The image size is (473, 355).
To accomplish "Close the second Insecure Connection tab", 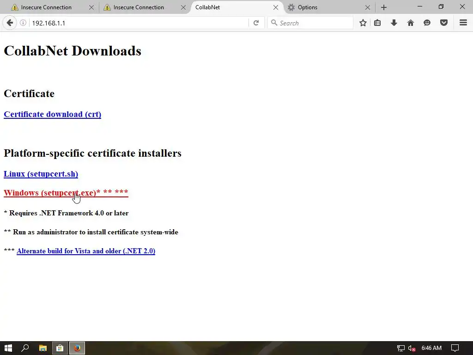I will tap(183, 7).
